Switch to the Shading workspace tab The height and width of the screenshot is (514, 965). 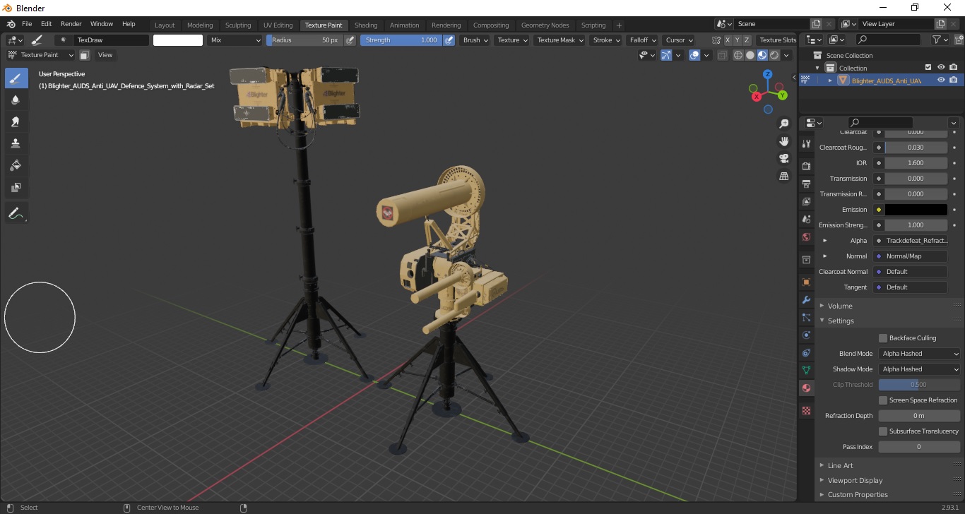[x=366, y=25]
